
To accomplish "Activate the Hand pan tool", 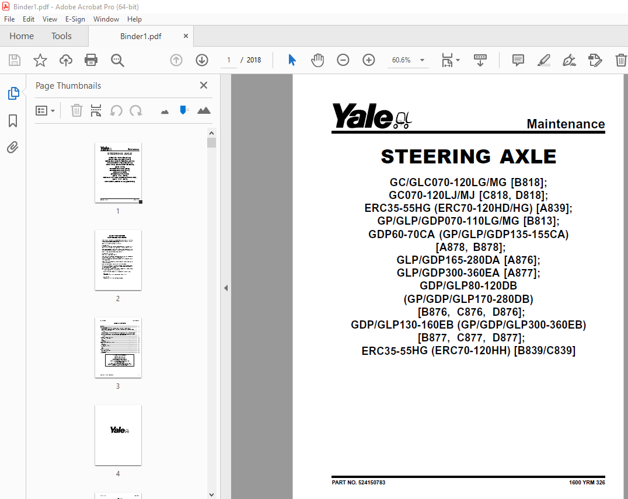I will tap(317, 60).
